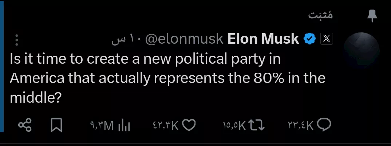Click the 42.3K likes count
This screenshot has height=146, width=391.
pos(165,126)
